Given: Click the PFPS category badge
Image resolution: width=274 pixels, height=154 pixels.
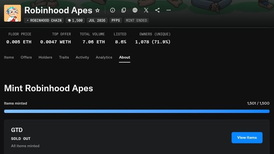Looking at the screenshot, I should [116, 21].
